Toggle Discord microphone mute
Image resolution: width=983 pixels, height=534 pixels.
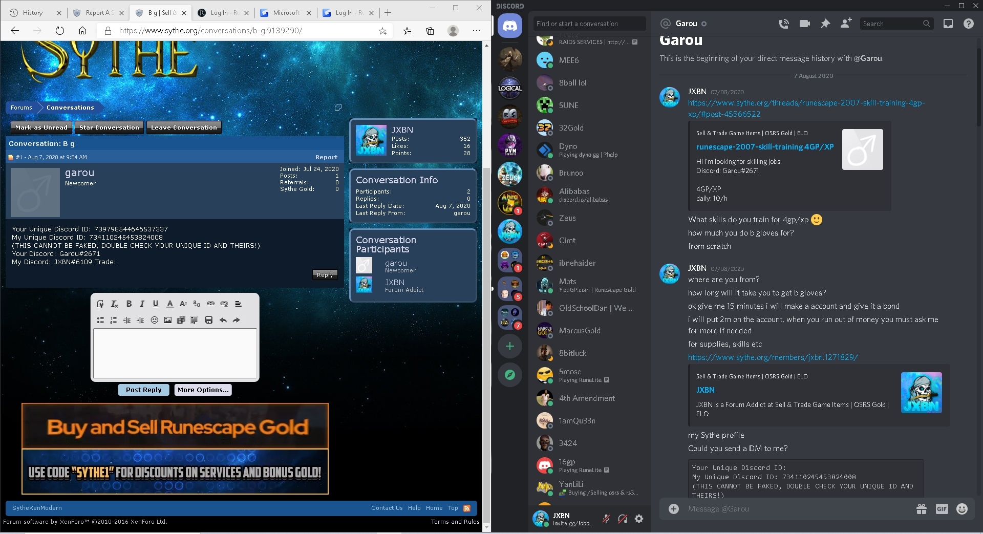[606, 519]
